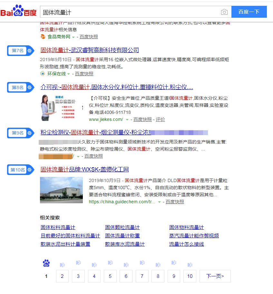Click the factory building thumbnail
The image size is (273, 294).
[62, 190]
